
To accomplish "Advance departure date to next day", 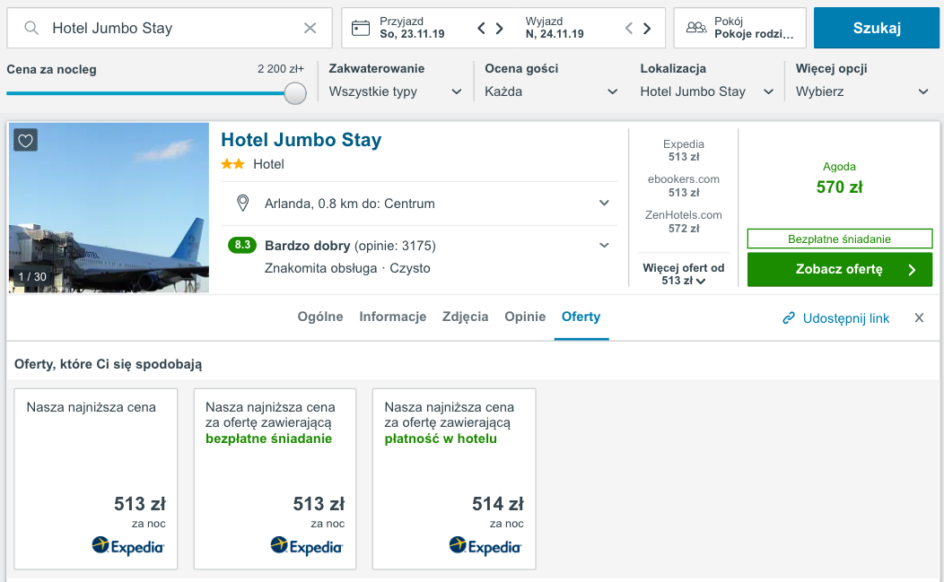I will click(647, 28).
